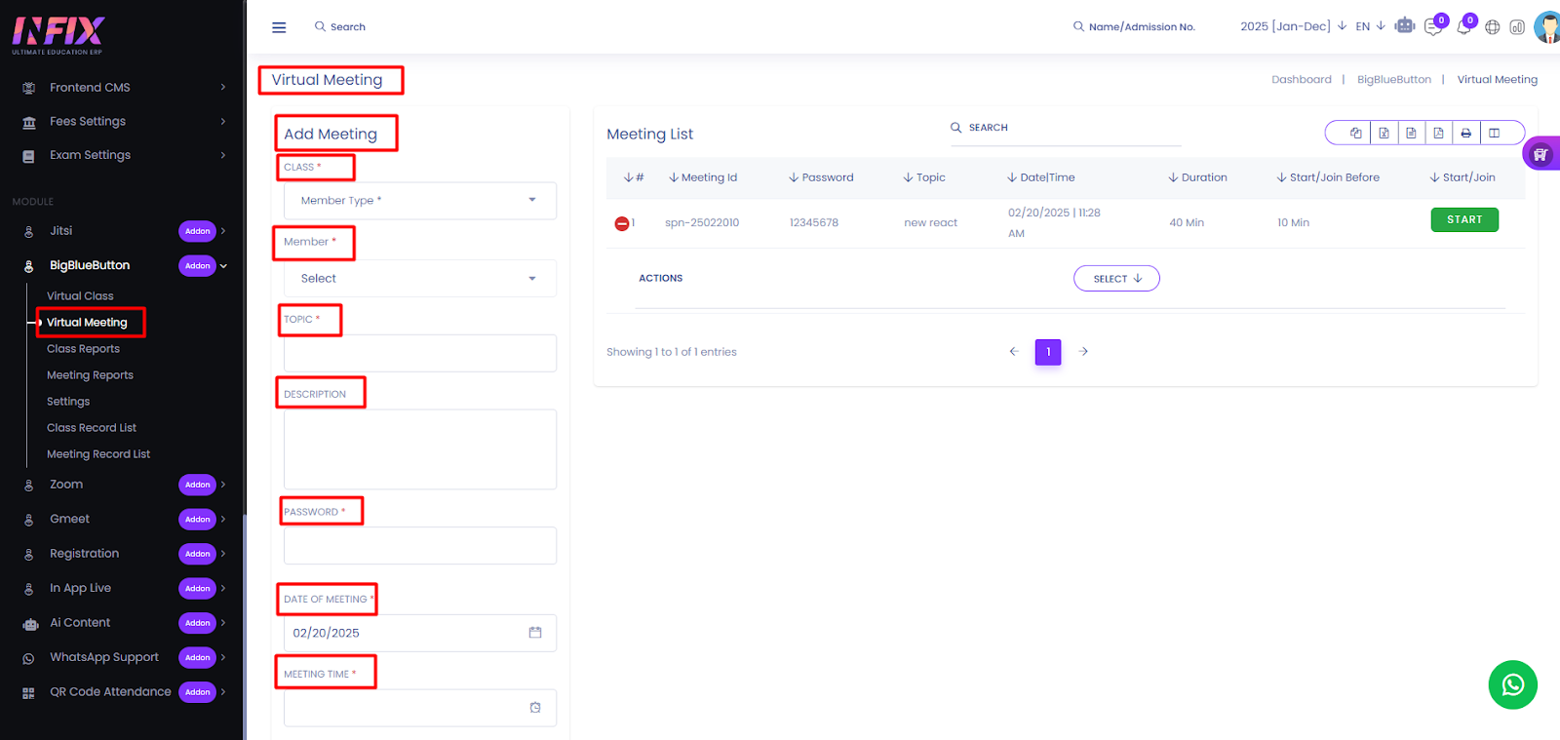Image resolution: width=1560 pixels, height=740 pixels.
Task: Open the user profile avatar
Action: [x=1547, y=26]
